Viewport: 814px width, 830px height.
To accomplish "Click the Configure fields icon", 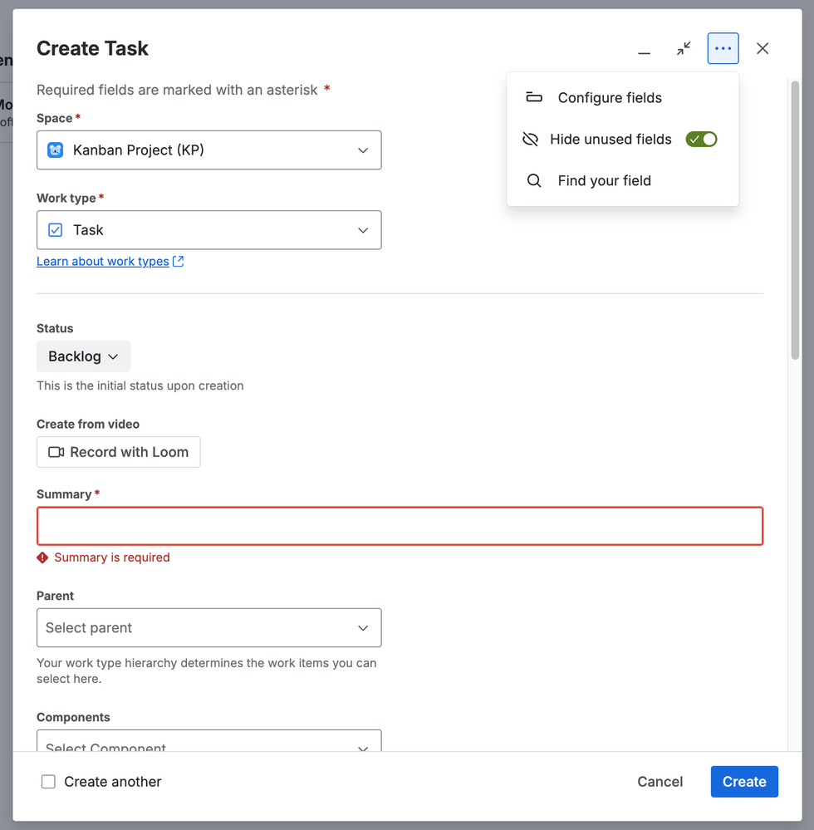I will pyautogui.click(x=533, y=97).
